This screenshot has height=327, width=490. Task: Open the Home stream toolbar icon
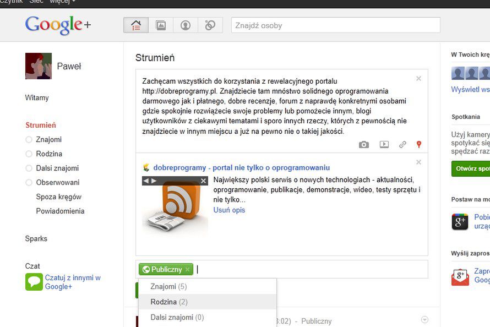(x=136, y=25)
